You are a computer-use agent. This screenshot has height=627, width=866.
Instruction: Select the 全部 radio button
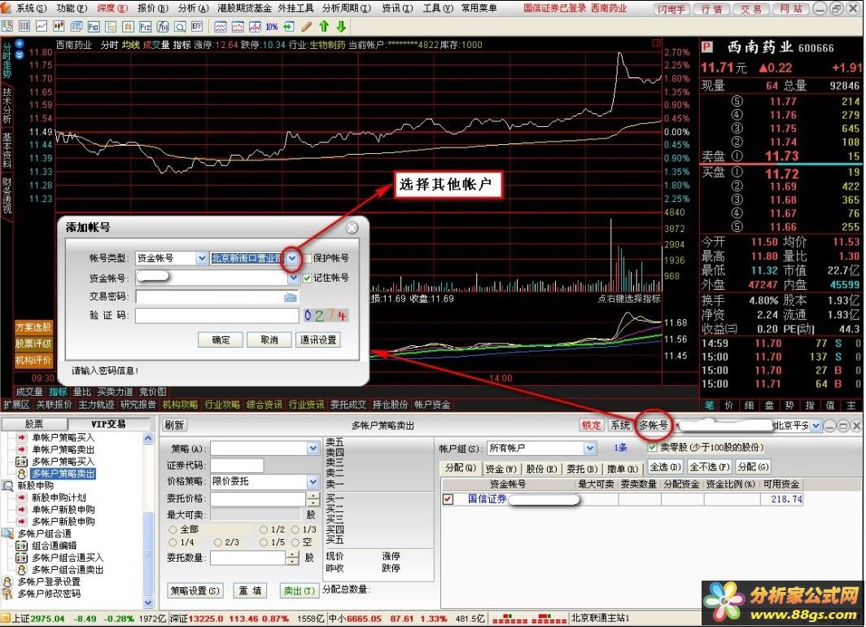pyautogui.click(x=173, y=529)
